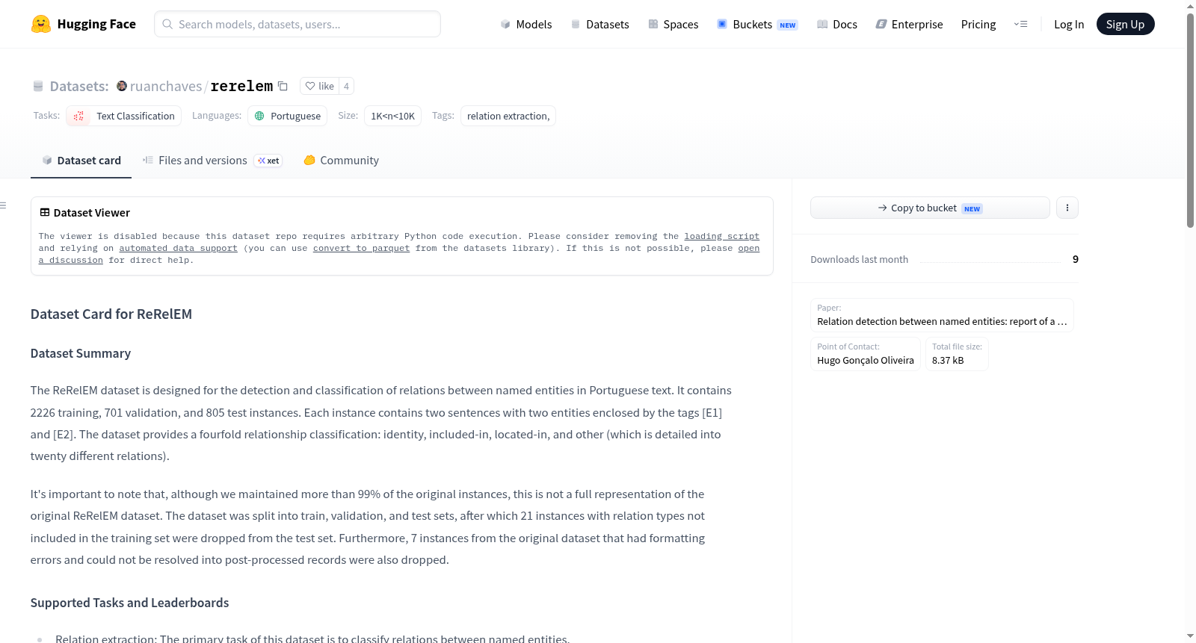Click the Sign Up button
Screen dimensions: 1196x643
(x=1125, y=25)
